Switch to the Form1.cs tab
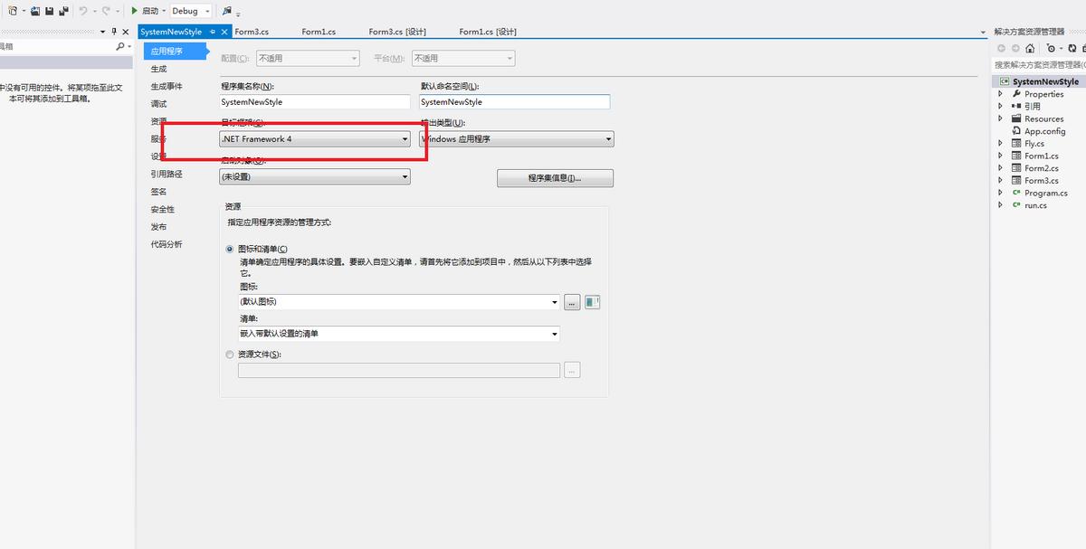 point(321,31)
